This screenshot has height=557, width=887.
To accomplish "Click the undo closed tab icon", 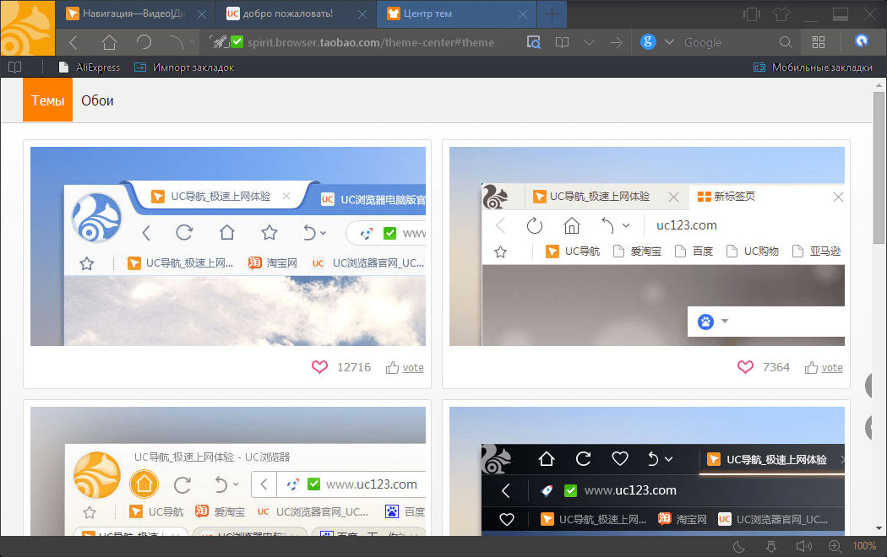I will [177, 42].
